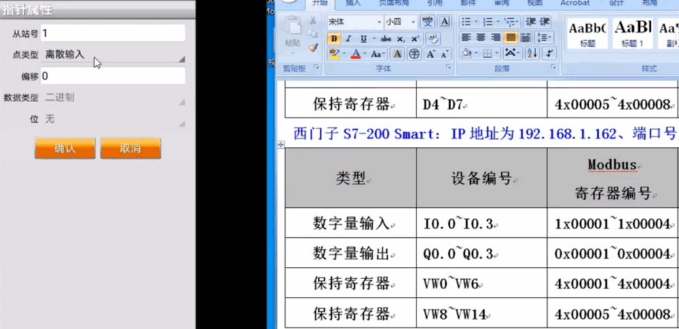Screen dimensions: 679x329
Task: Open the Acrobat ribbon tab
Action: point(574,3)
